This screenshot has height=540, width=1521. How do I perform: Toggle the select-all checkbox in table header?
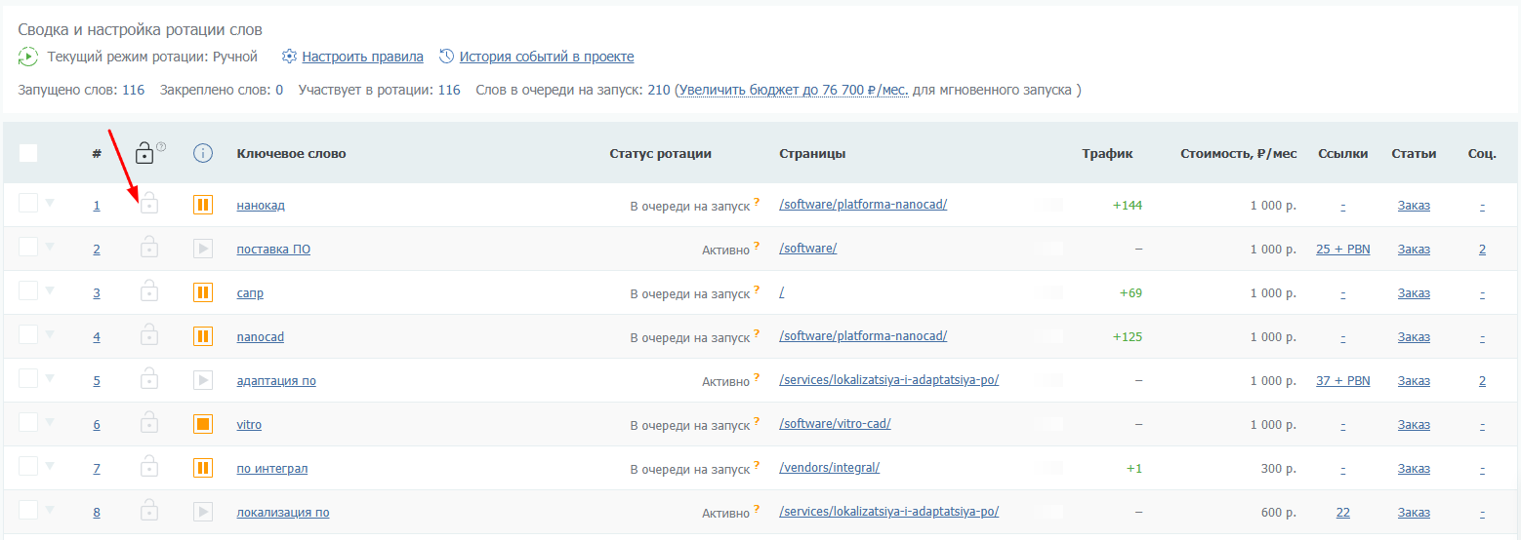pos(28,153)
